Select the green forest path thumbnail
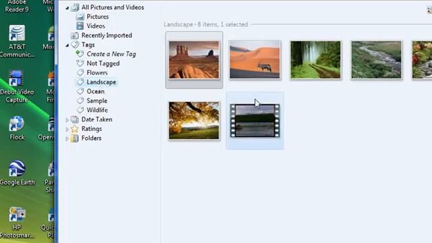The width and height of the screenshot is (432, 243). click(x=315, y=60)
